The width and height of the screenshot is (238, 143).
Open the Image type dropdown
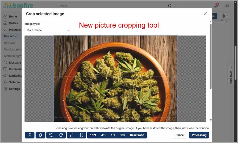(47, 30)
